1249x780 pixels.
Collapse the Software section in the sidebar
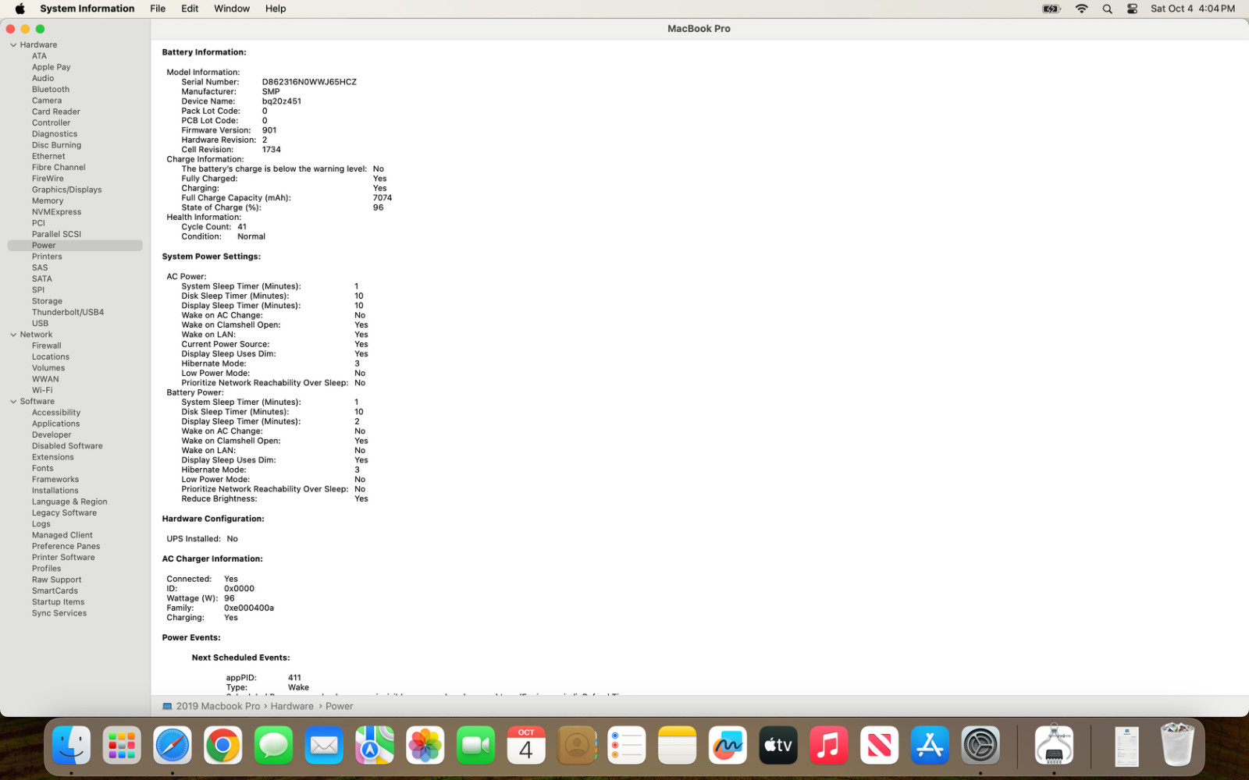click(13, 402)
